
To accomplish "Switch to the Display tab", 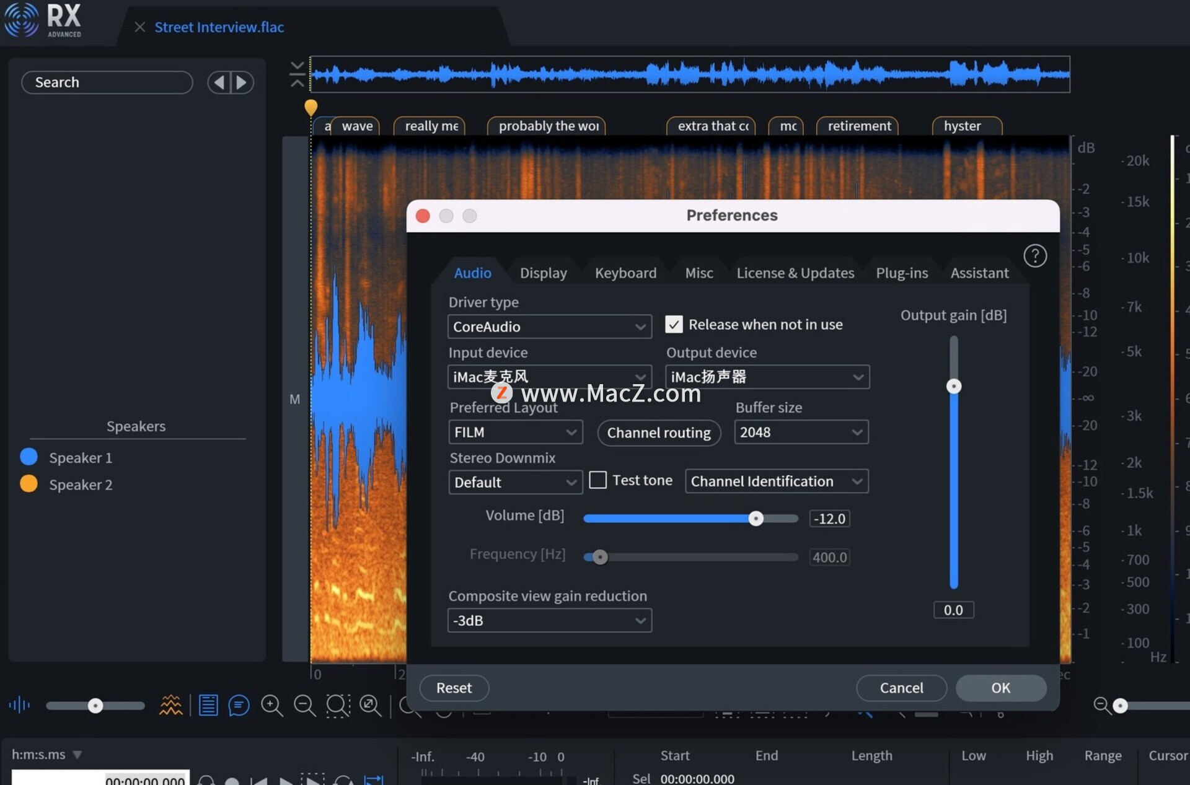I will click(543, 273).
